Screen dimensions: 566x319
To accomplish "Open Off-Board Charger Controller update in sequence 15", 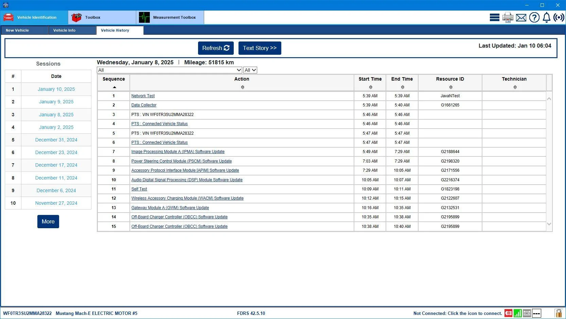I will pos(180,226).
